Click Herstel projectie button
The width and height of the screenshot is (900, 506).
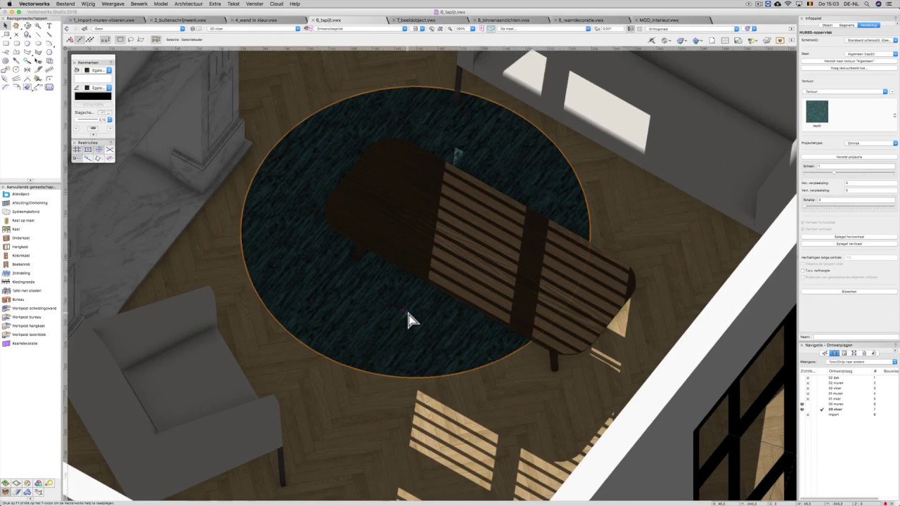click(x=849, y=157)
